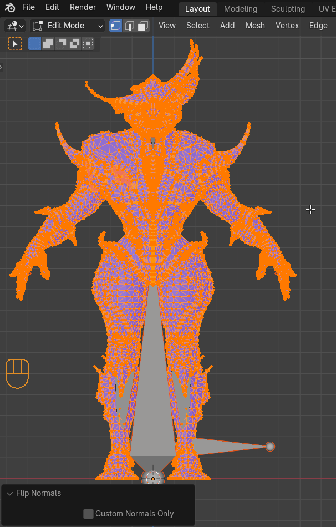Choose the Intersect selection mode

coord(88,44)
